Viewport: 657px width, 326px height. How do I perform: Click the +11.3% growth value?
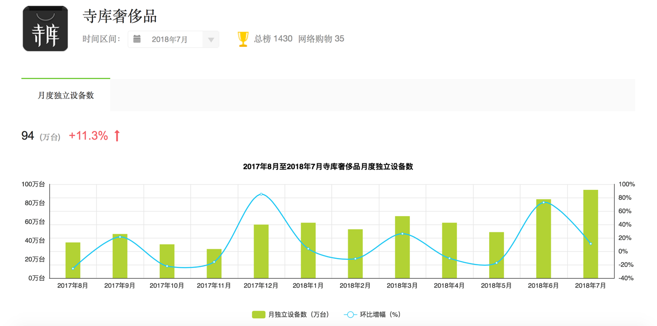tap(88, 136)
